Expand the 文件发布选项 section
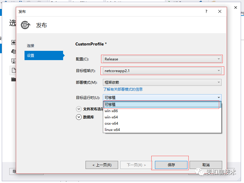This screenshot has height=183, width=244. [x=79, y=109]
